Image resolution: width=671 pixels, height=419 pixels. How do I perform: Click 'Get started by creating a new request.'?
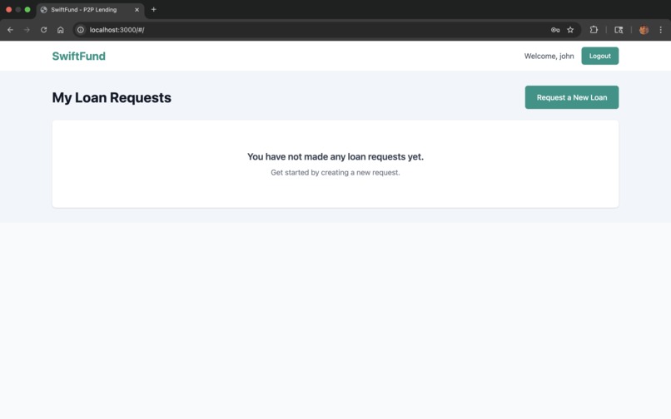pos(335,173)
